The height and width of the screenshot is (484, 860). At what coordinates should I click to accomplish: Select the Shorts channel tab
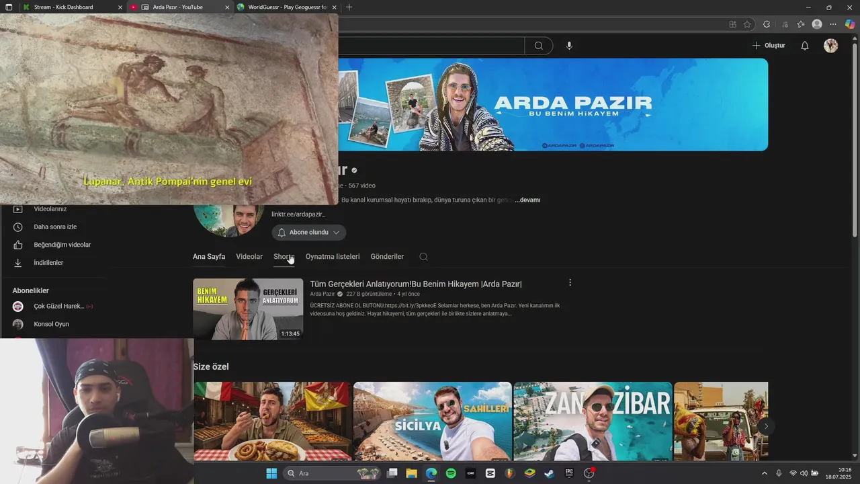284,257
